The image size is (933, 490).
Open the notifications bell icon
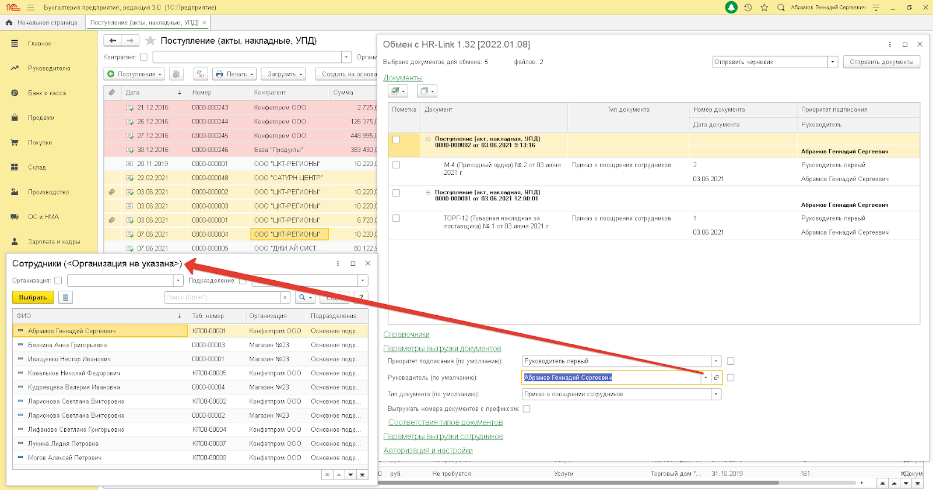click(731, 8)
